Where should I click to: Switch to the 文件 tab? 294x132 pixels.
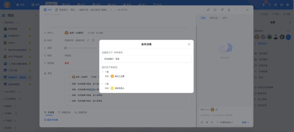coord(224,18)
